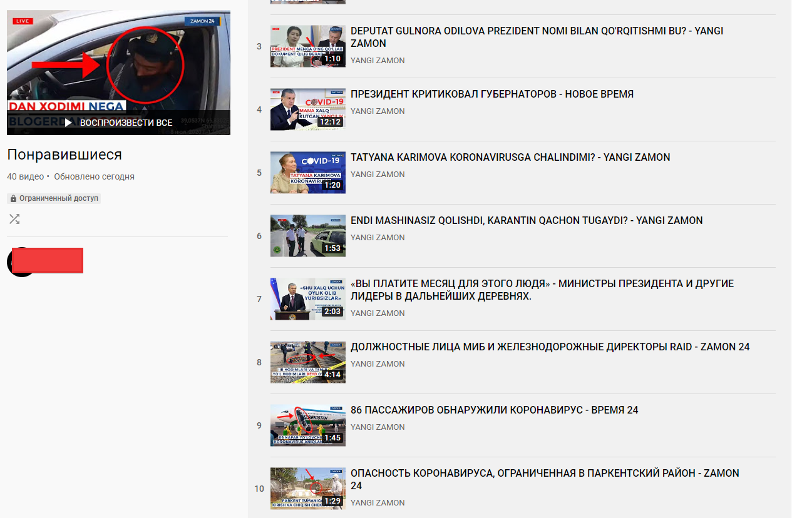This screenshot has width=792, height=518.
Task: Click the 86 пассажиров video thumbnail
Action: point(307,425)
